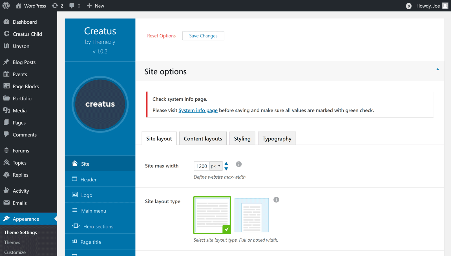Viewport: 451px width, 256px height.
Task: Open the System info page link
Action: point(198,110)
